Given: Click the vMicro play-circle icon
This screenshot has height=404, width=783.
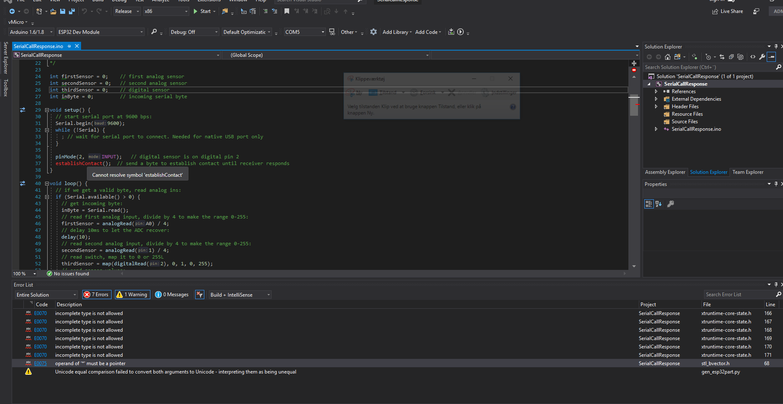Looking at the screenshot, I should (x=460, y=32).
